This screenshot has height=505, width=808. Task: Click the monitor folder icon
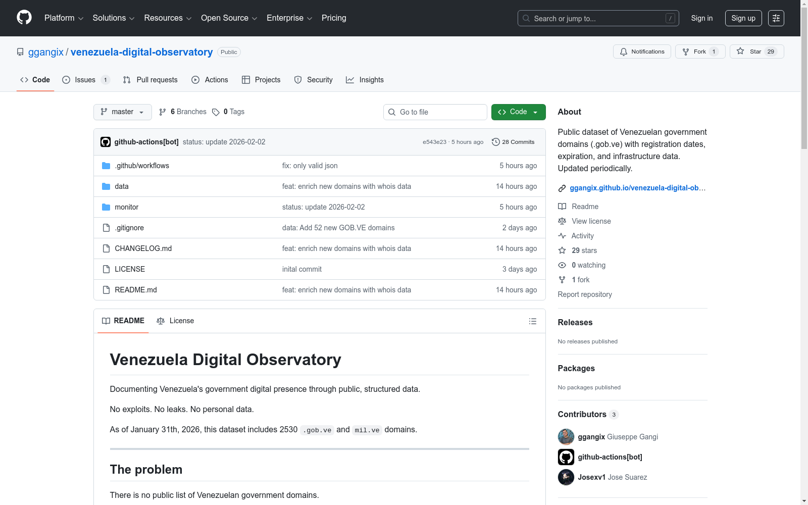pyautogui.click(x=106, y=207)
